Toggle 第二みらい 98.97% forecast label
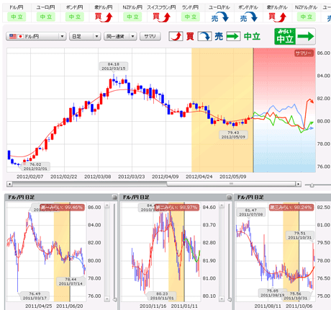This screenshot has height=310, width=331. 177,207
